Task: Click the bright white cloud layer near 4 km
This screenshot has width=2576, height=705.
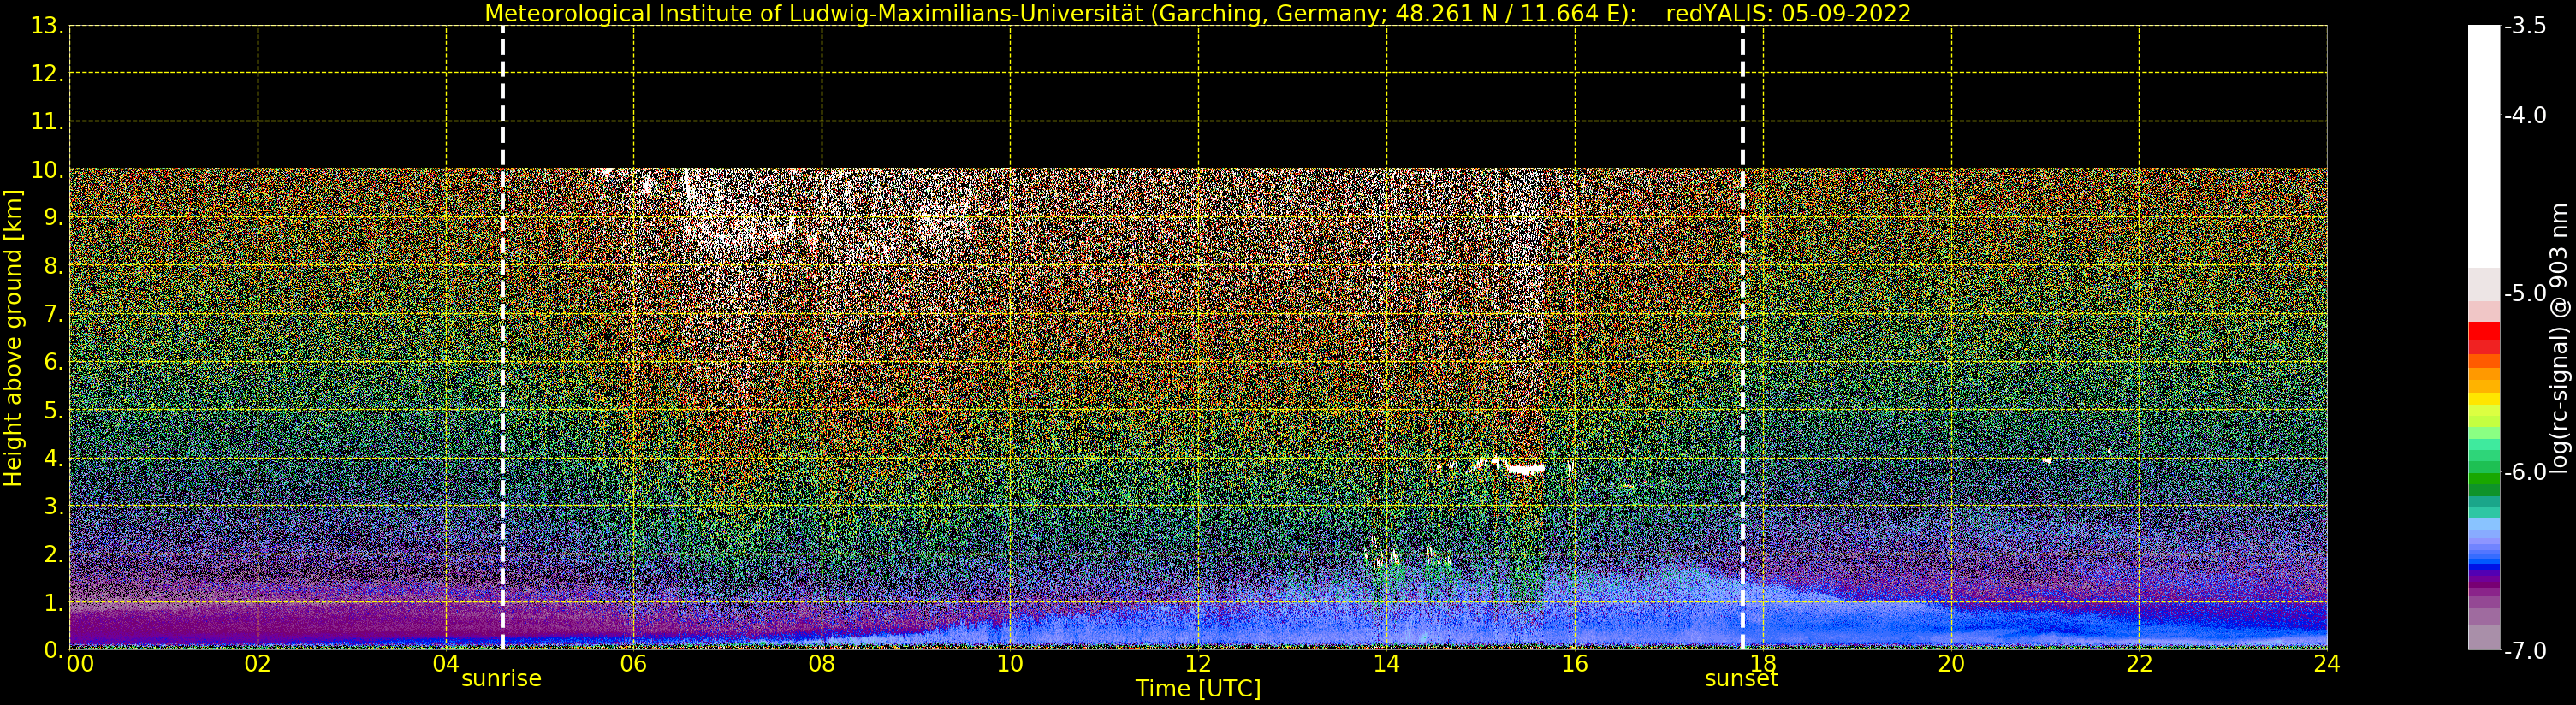Action: [1526, 468]
